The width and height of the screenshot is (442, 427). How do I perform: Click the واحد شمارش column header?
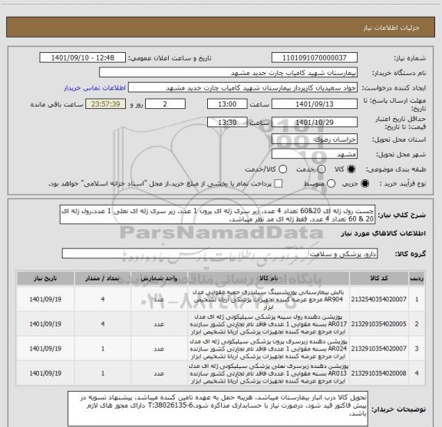pos(159,278)
